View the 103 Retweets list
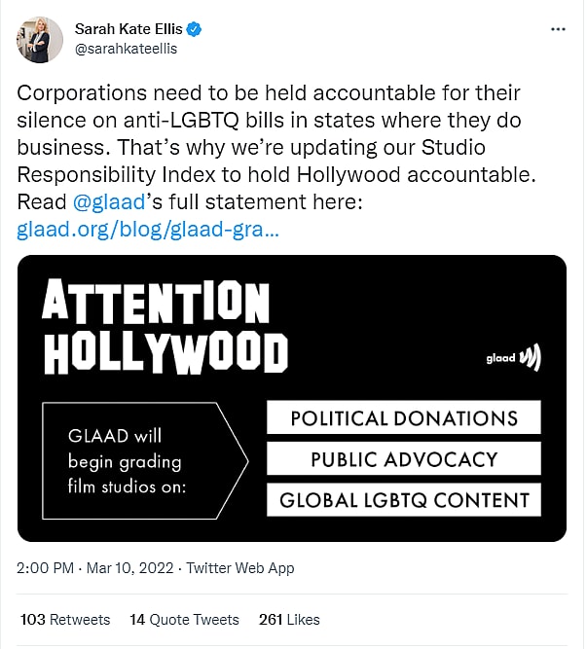The width and height of the screenshot is (587, 649). coord(64,620)
